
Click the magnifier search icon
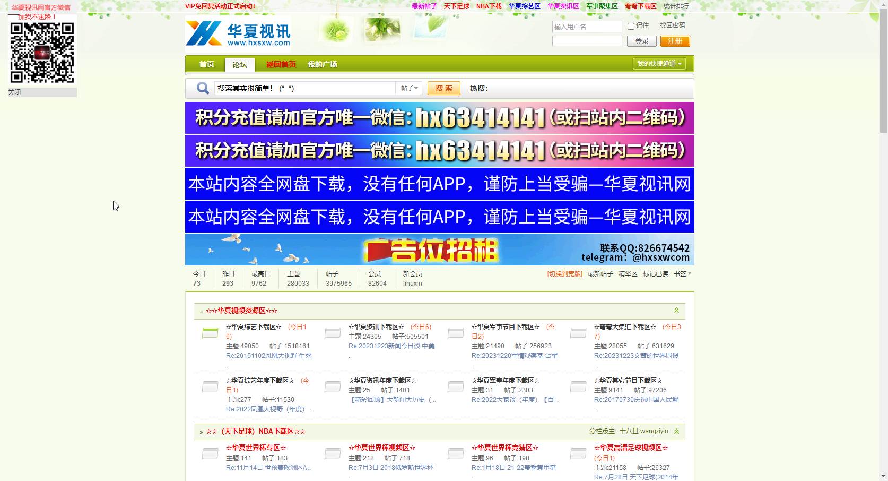click(203, 88)
